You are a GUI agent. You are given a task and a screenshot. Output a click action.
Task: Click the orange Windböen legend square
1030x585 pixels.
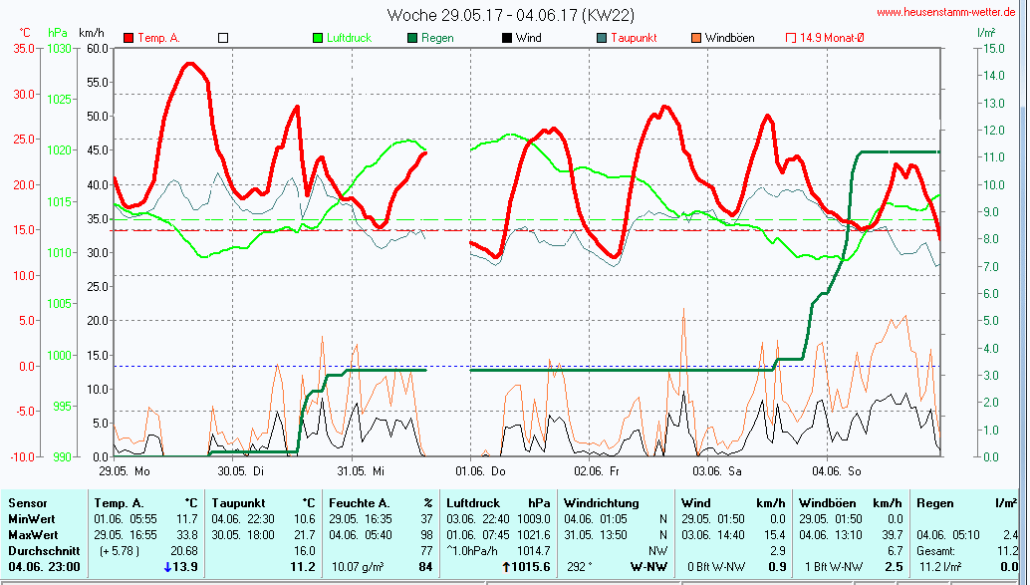pyautogui.click(x=695, y=38)
